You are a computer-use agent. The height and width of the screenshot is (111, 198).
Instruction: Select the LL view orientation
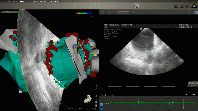click(84, 109)
